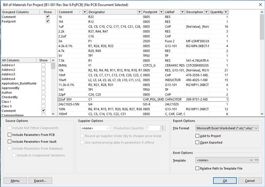
Task: Select Application_BuildNumb in All Columns
Action: tap(19, 83)
